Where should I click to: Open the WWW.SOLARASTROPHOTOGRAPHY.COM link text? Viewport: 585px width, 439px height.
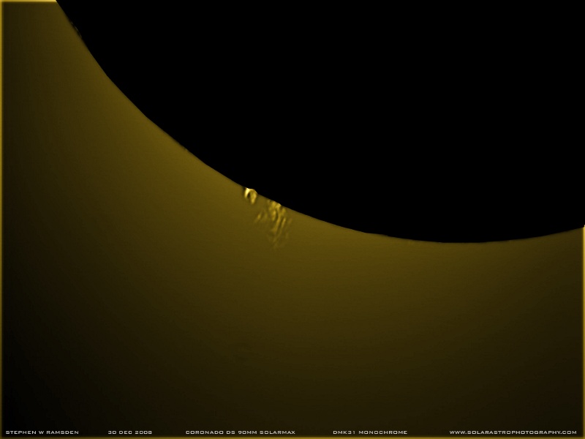coord(513,432)
